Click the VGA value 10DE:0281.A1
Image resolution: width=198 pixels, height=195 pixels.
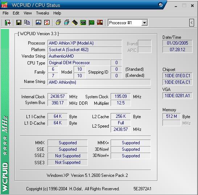coord(177,96)
